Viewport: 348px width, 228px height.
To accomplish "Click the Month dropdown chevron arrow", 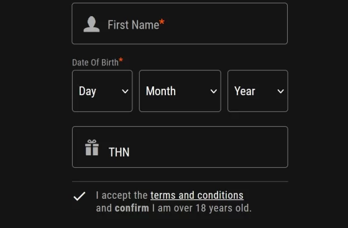I will (x=214, y=91).
